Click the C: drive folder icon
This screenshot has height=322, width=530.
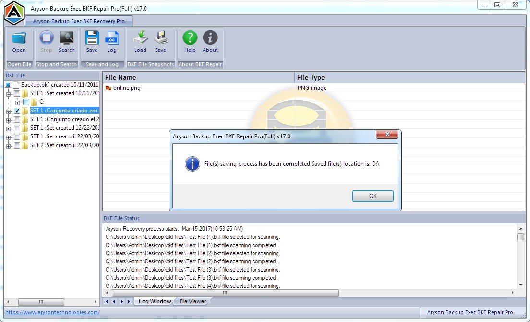click(34, 102)
